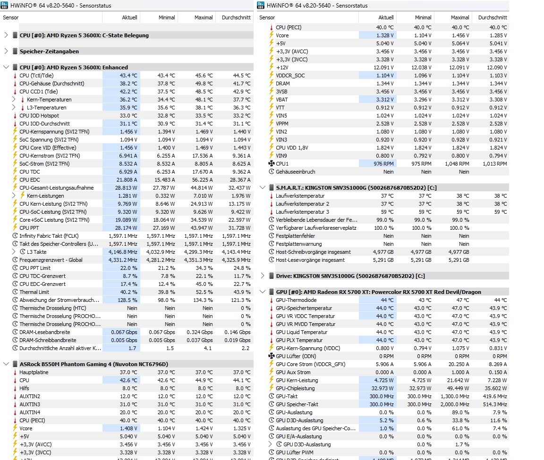Expand the Kern-Leistungen subtree
This screenshot has width=544, height=460.
[14, 195]
